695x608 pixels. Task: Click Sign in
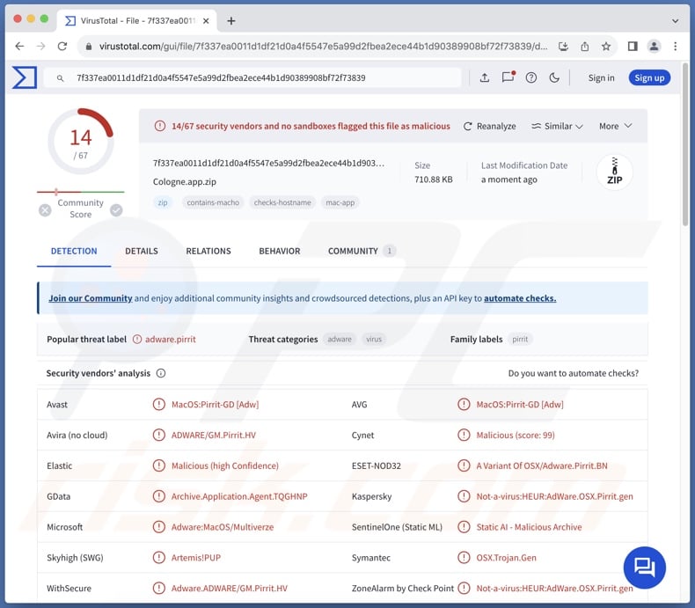(x=601, y=78)
